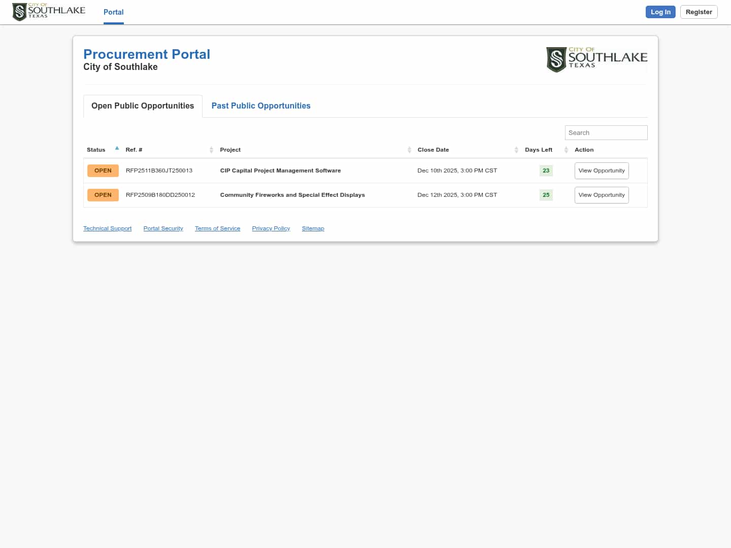
Task: Sort by Ref. # column sort arrows
Action: pyautogui.click(x=211, y=150)
